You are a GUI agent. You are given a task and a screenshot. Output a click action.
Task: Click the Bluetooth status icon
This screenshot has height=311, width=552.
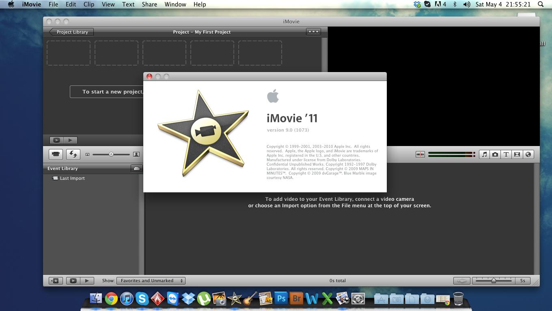click(x=455, y=4)
